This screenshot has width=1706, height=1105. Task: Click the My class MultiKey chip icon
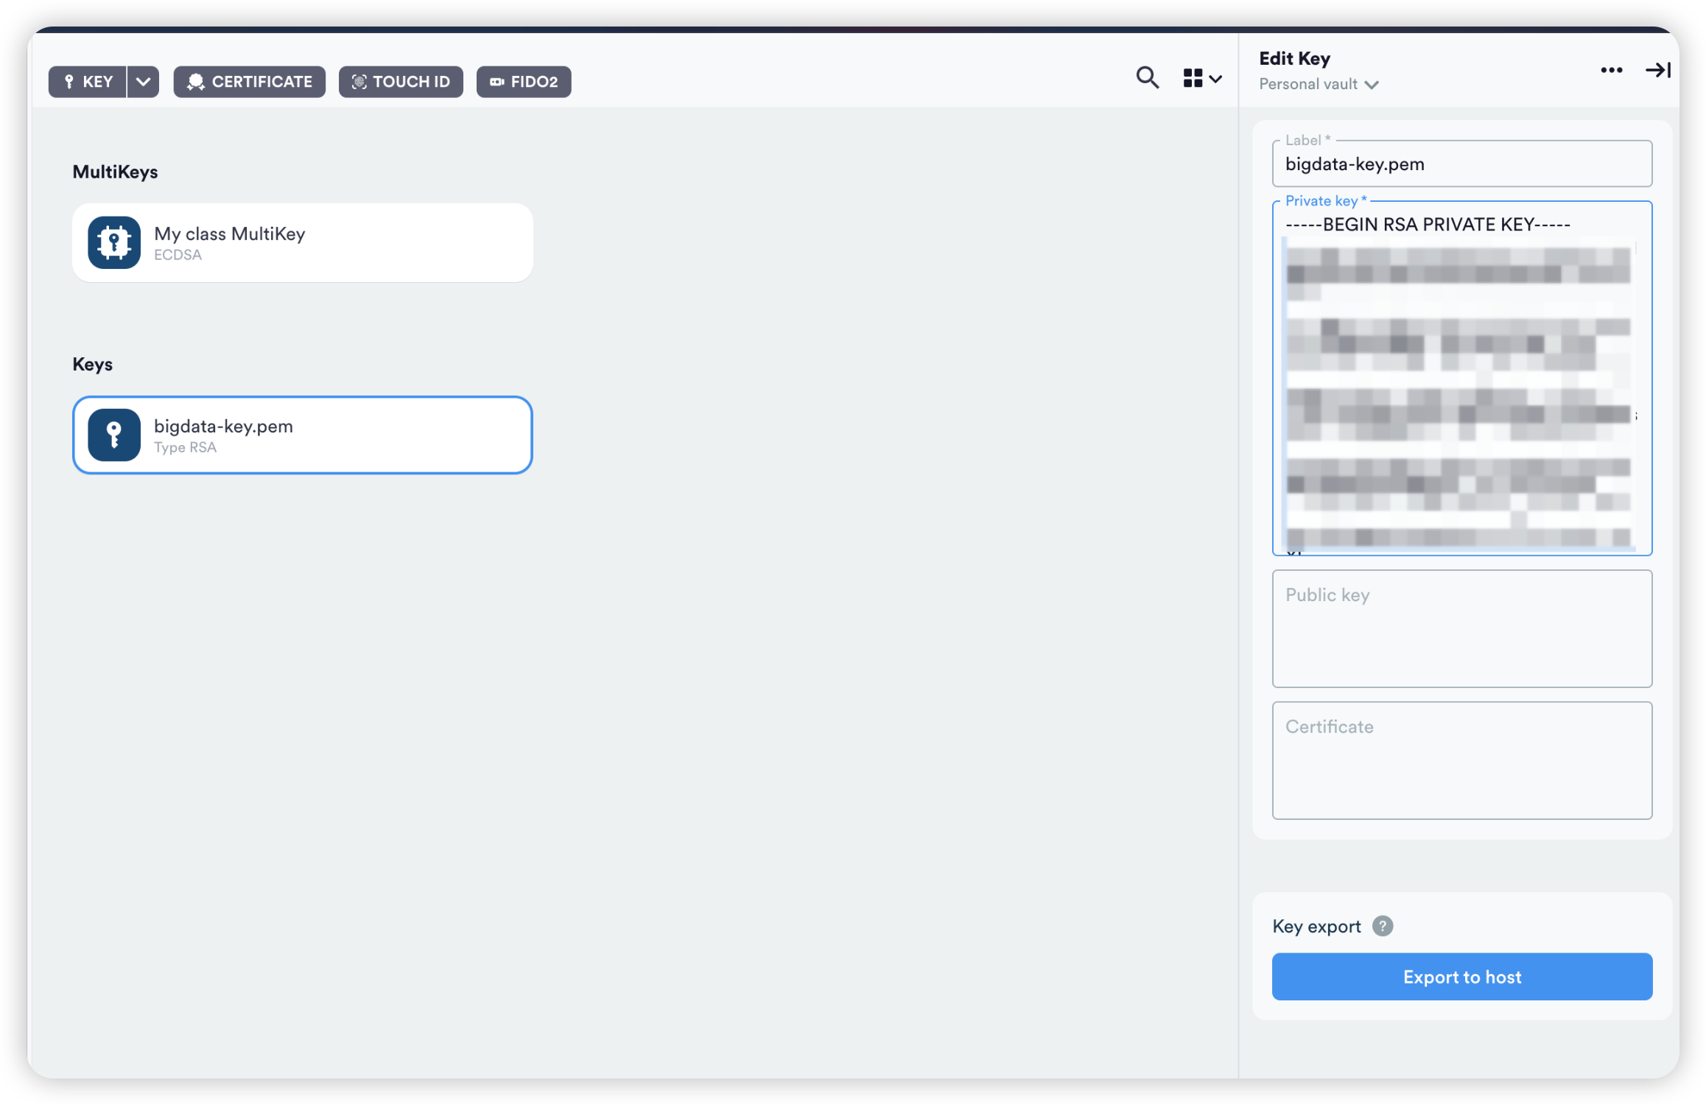[x=114, y=242]
